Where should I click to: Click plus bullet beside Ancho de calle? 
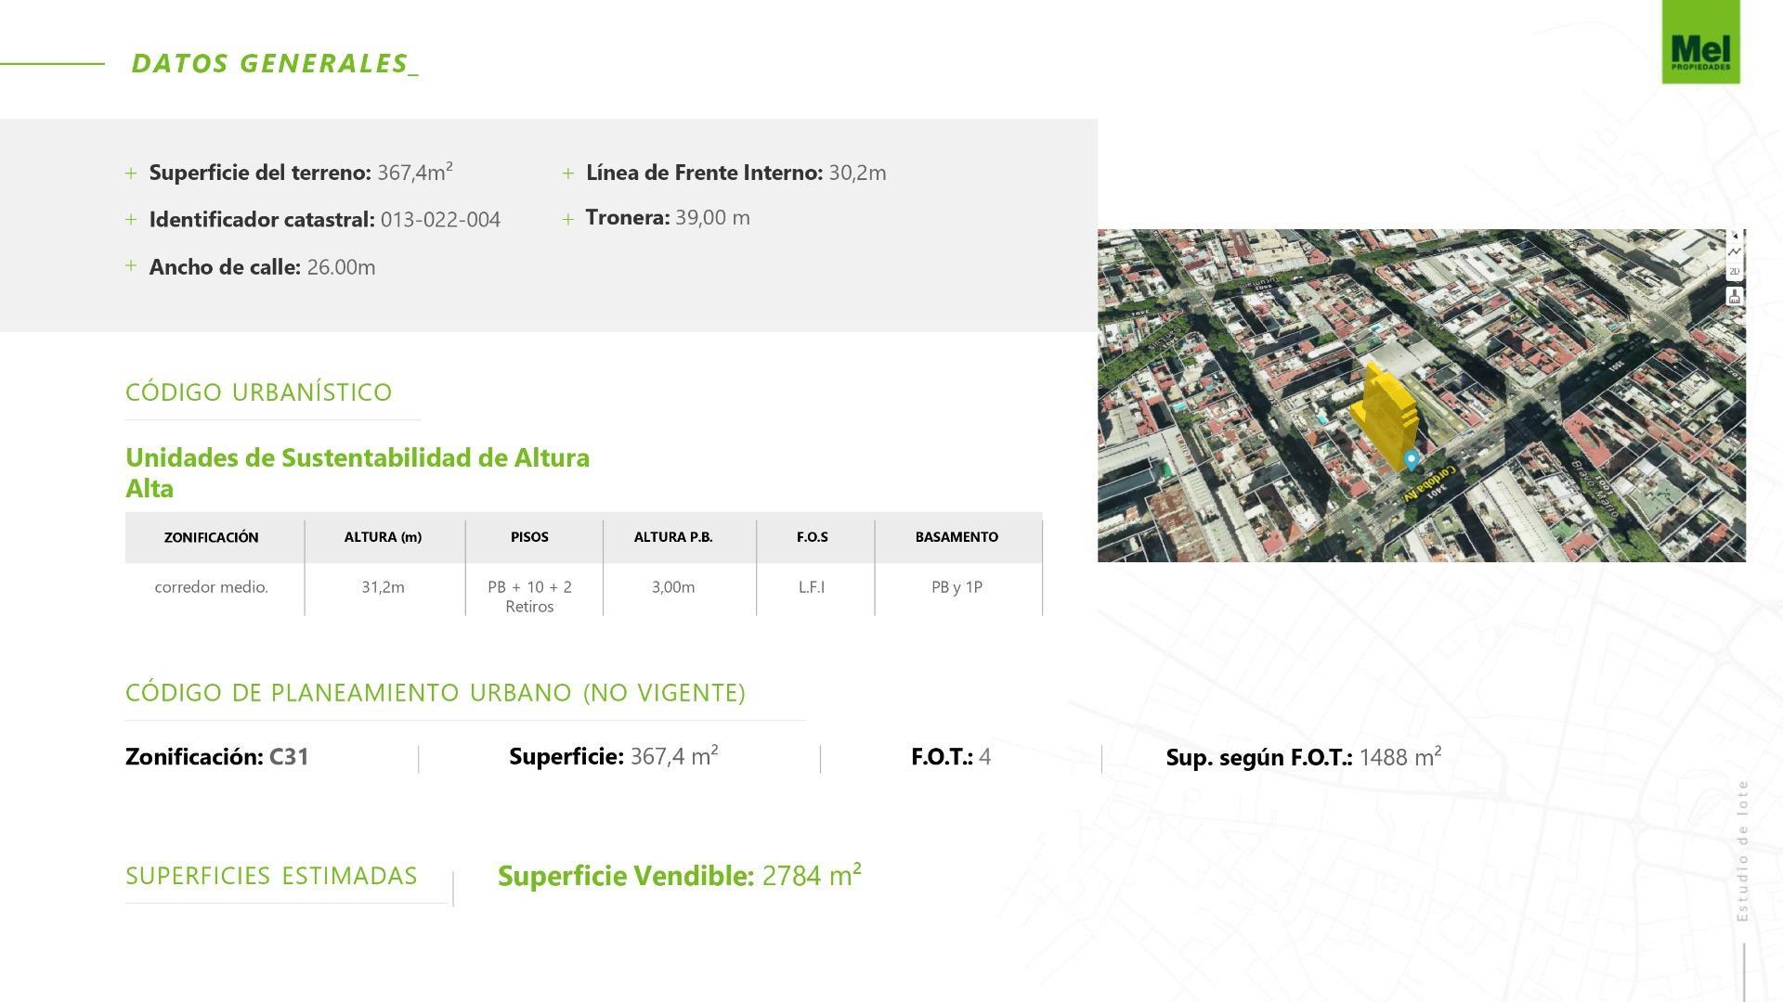tap(131, 266)
